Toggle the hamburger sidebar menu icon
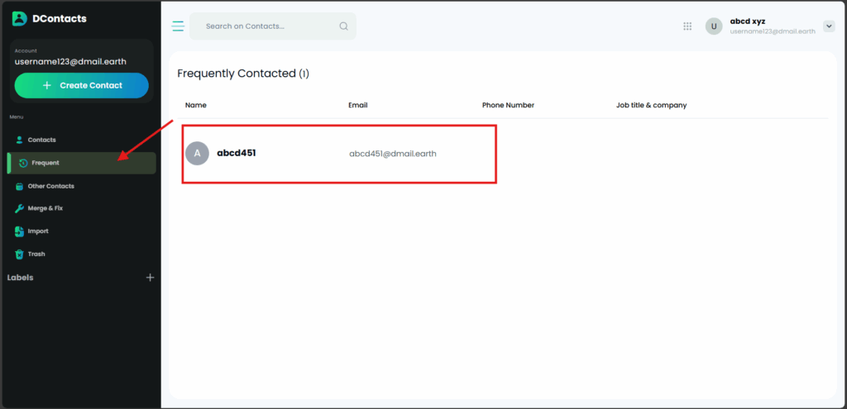 (178, 26)
